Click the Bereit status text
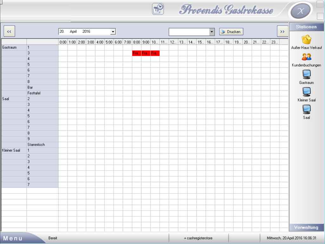This screenshot has width=325, height=244. (53, 238)
